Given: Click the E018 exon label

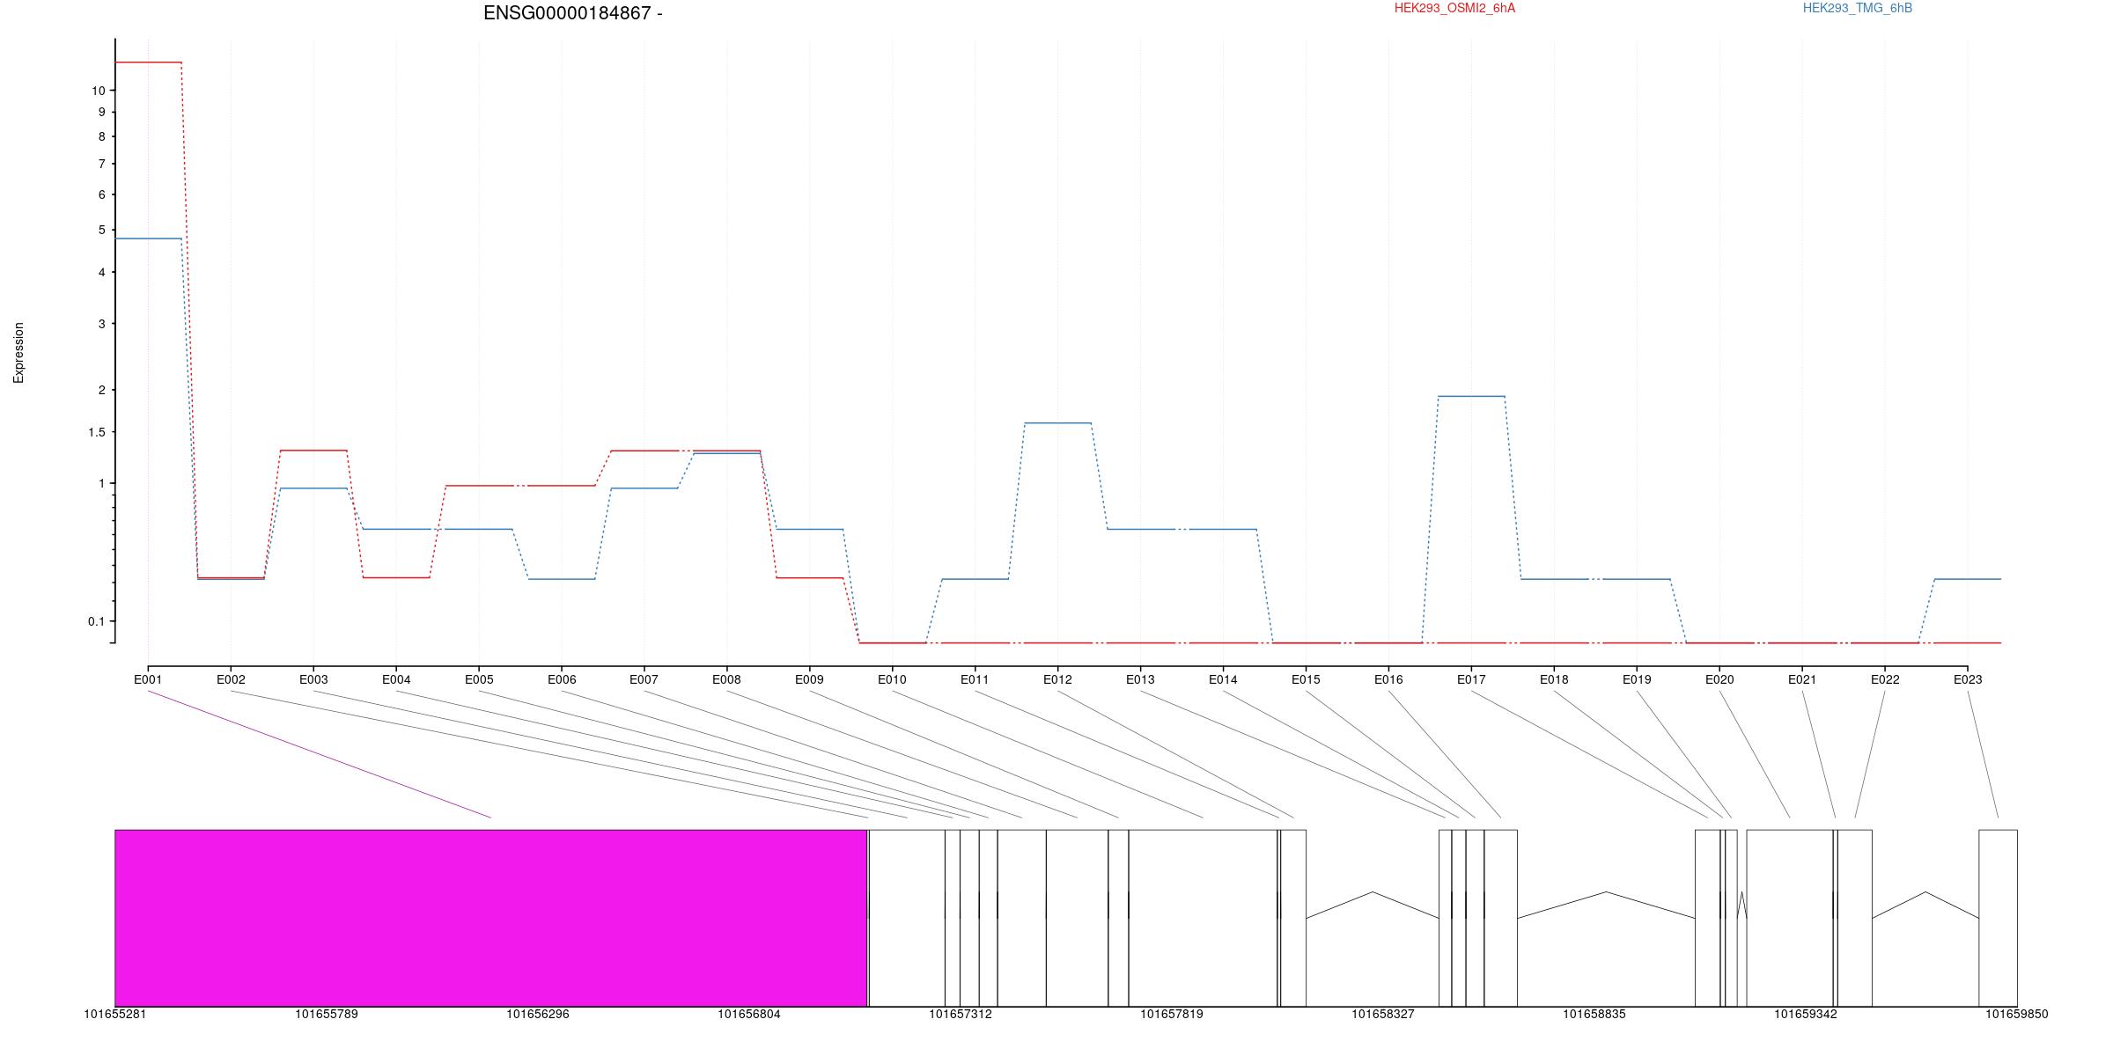Looking at the screenshot, I should 1554,679.
